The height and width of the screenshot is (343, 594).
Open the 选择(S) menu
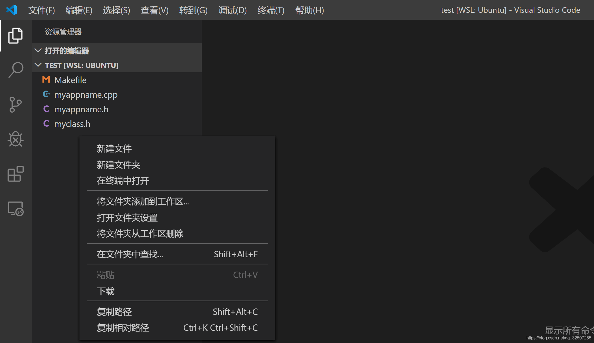tap(116, 10)
